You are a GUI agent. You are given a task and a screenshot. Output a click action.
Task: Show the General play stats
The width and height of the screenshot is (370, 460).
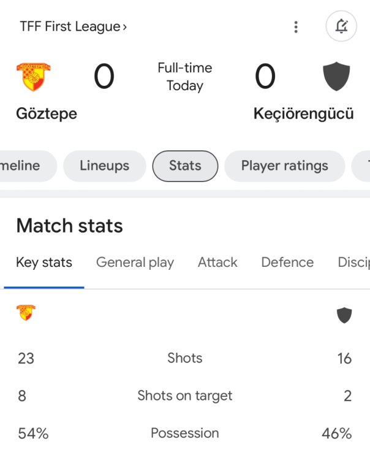135,263
